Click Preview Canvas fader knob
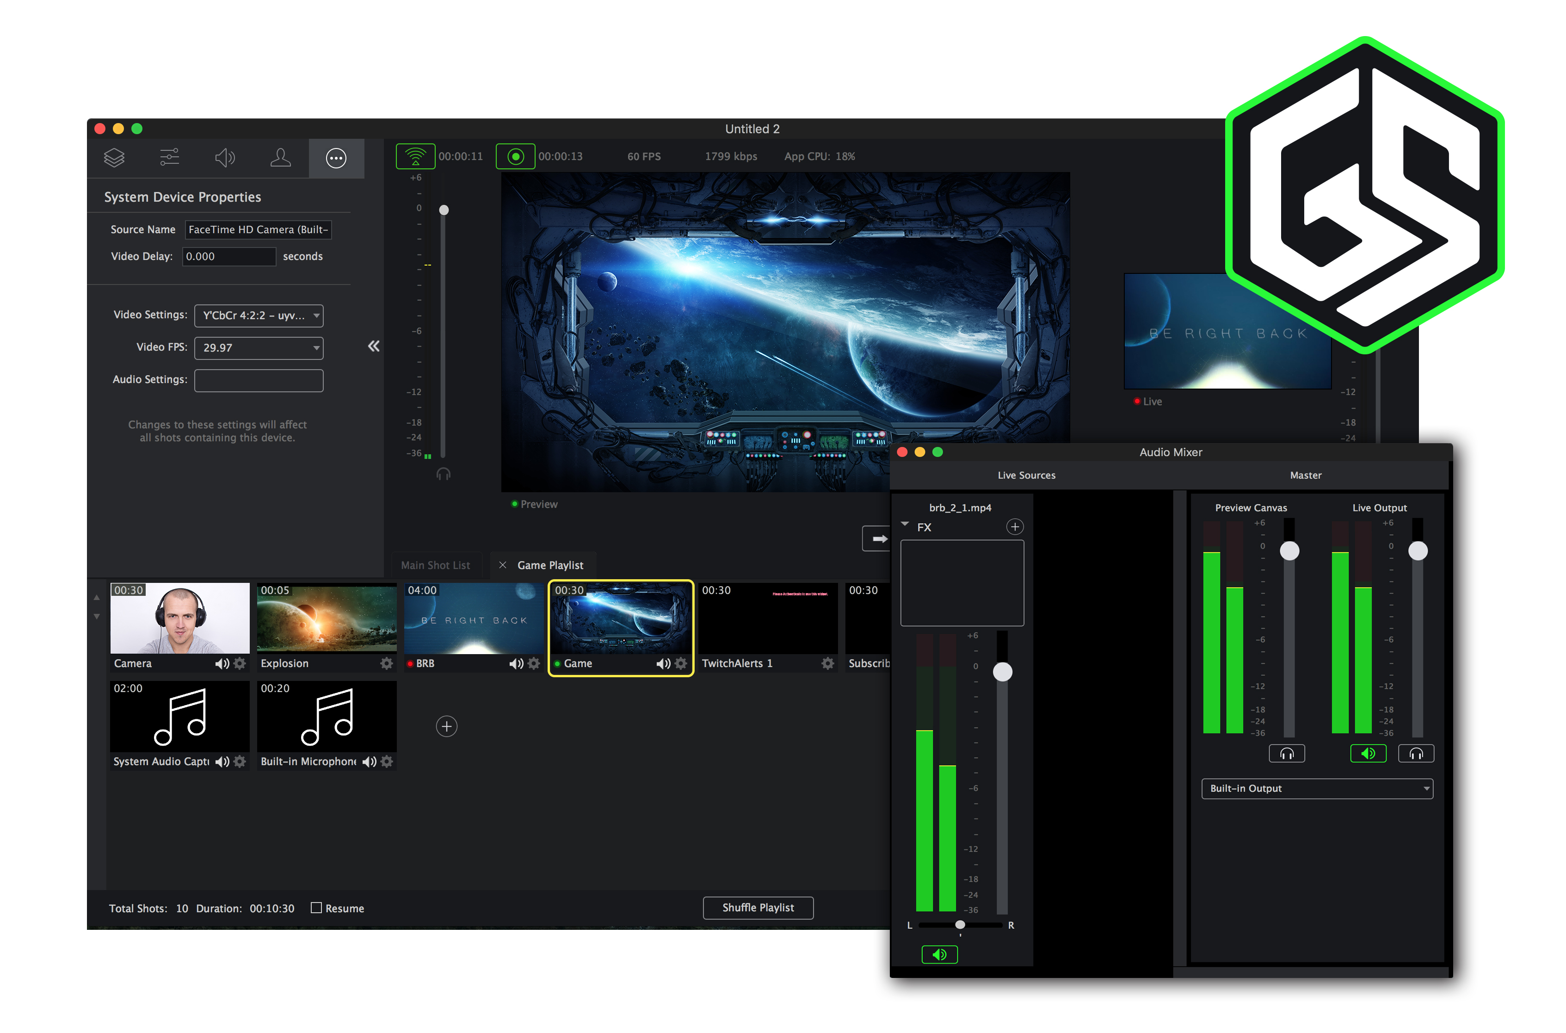Screen dimensions: 1566x1033 click(1289, 551)
